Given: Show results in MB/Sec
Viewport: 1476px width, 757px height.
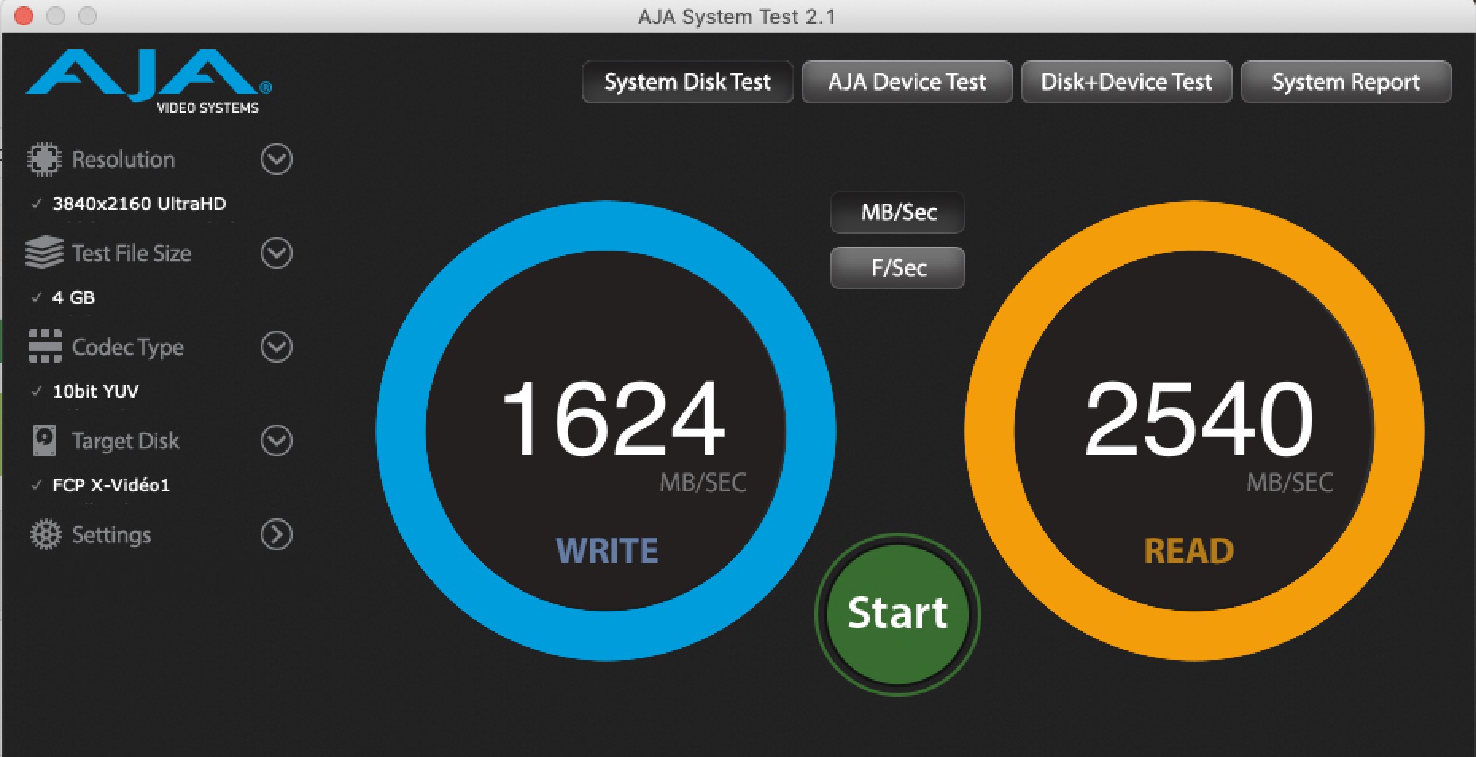Looking at the screenshot, I should point(898,212).
